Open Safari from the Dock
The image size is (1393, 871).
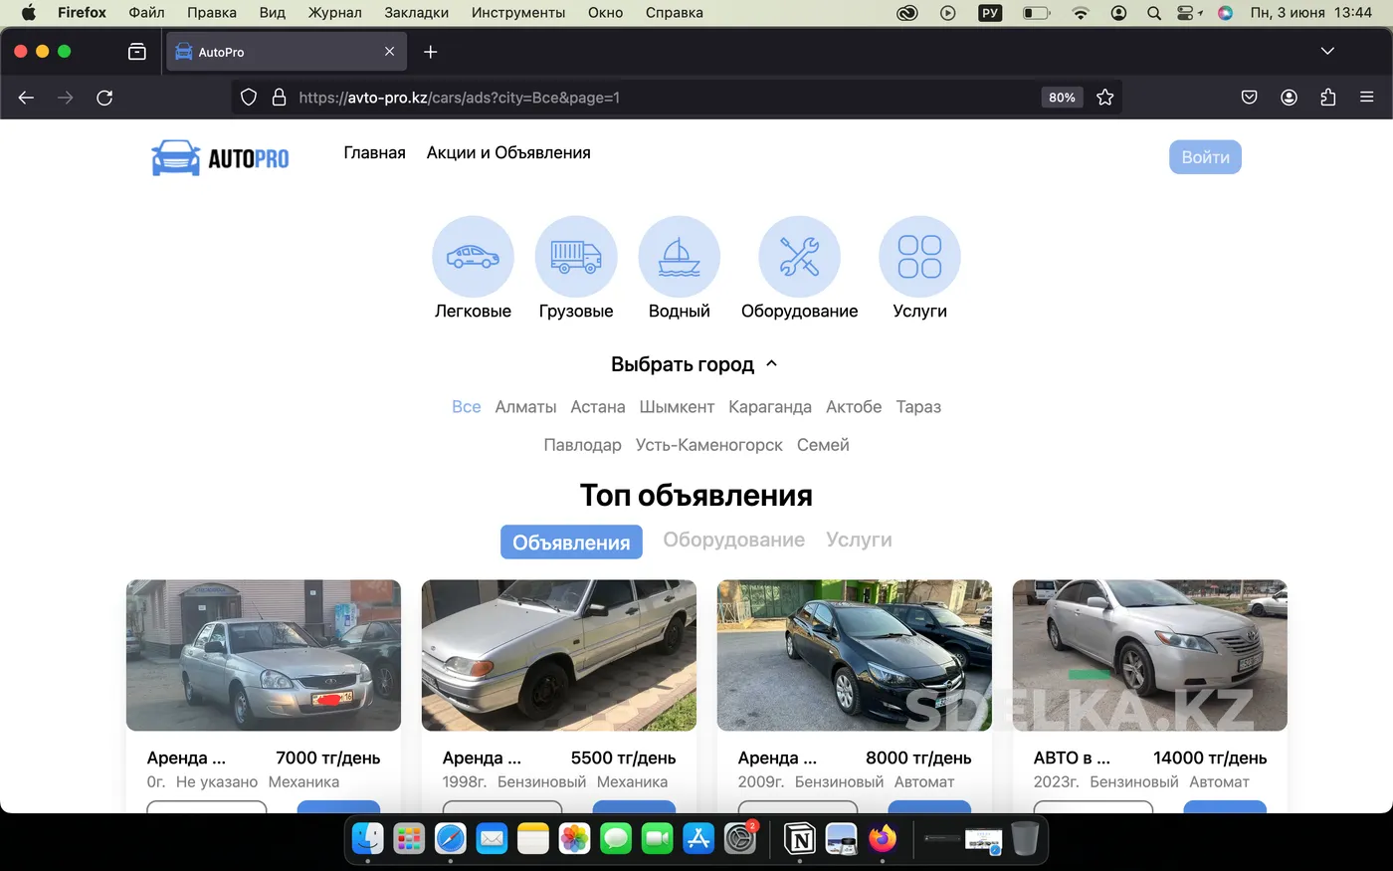[x=451, y=839]
